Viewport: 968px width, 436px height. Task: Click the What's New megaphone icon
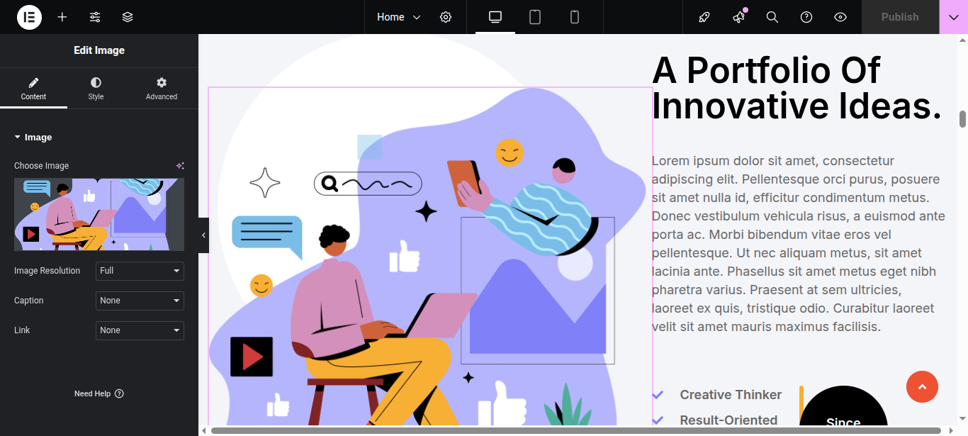(x=739, y=17)
